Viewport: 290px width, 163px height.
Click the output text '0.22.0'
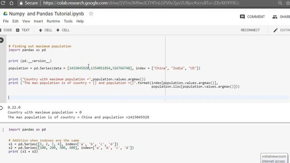point(14,107)
